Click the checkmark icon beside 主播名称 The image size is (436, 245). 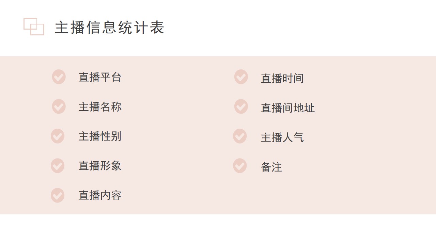[59, 107]
